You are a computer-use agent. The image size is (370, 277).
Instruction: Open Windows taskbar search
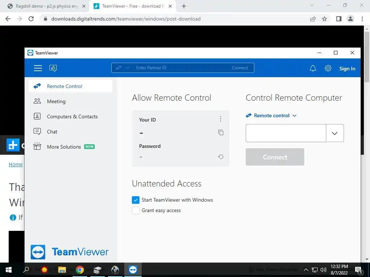(26, 270)
